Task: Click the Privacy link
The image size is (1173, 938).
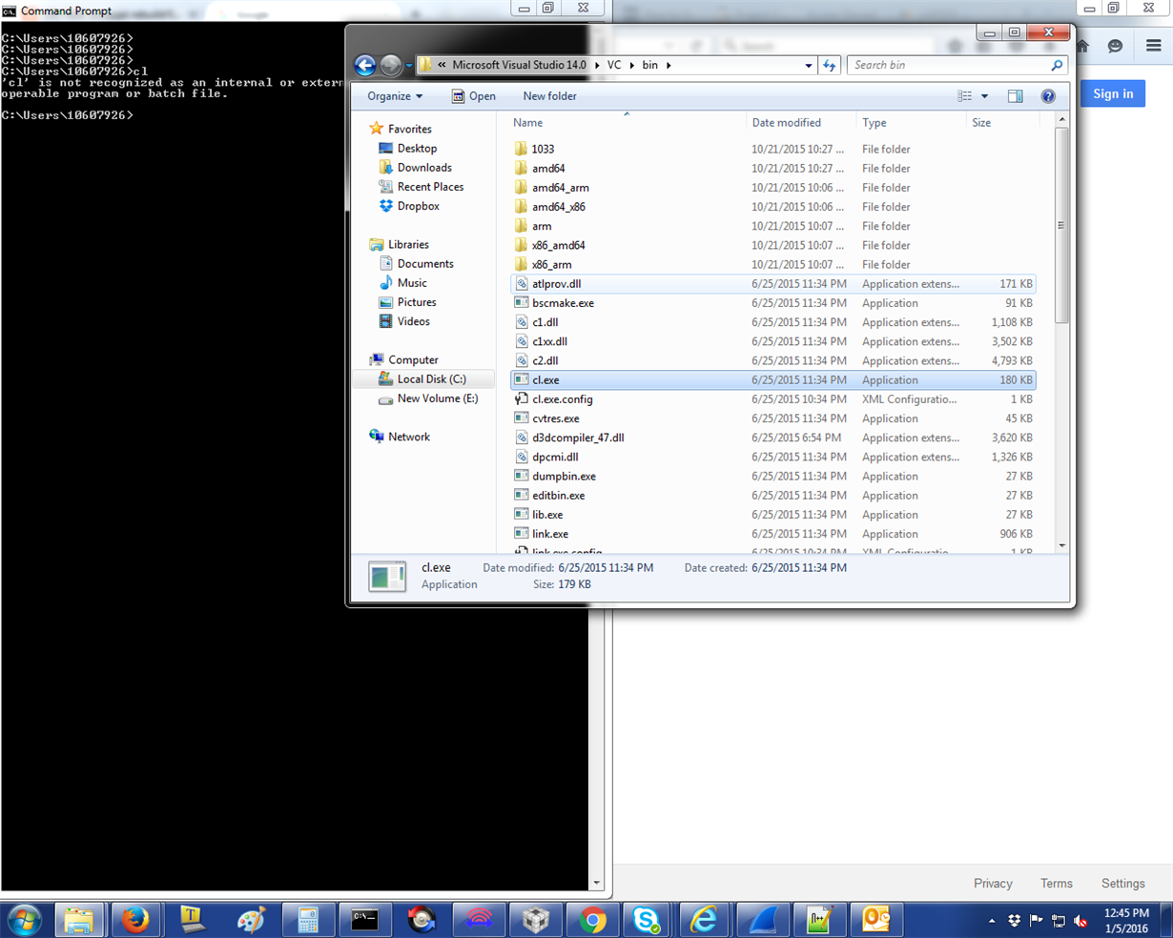Action: pyautogui.click(x=993, y=884)
